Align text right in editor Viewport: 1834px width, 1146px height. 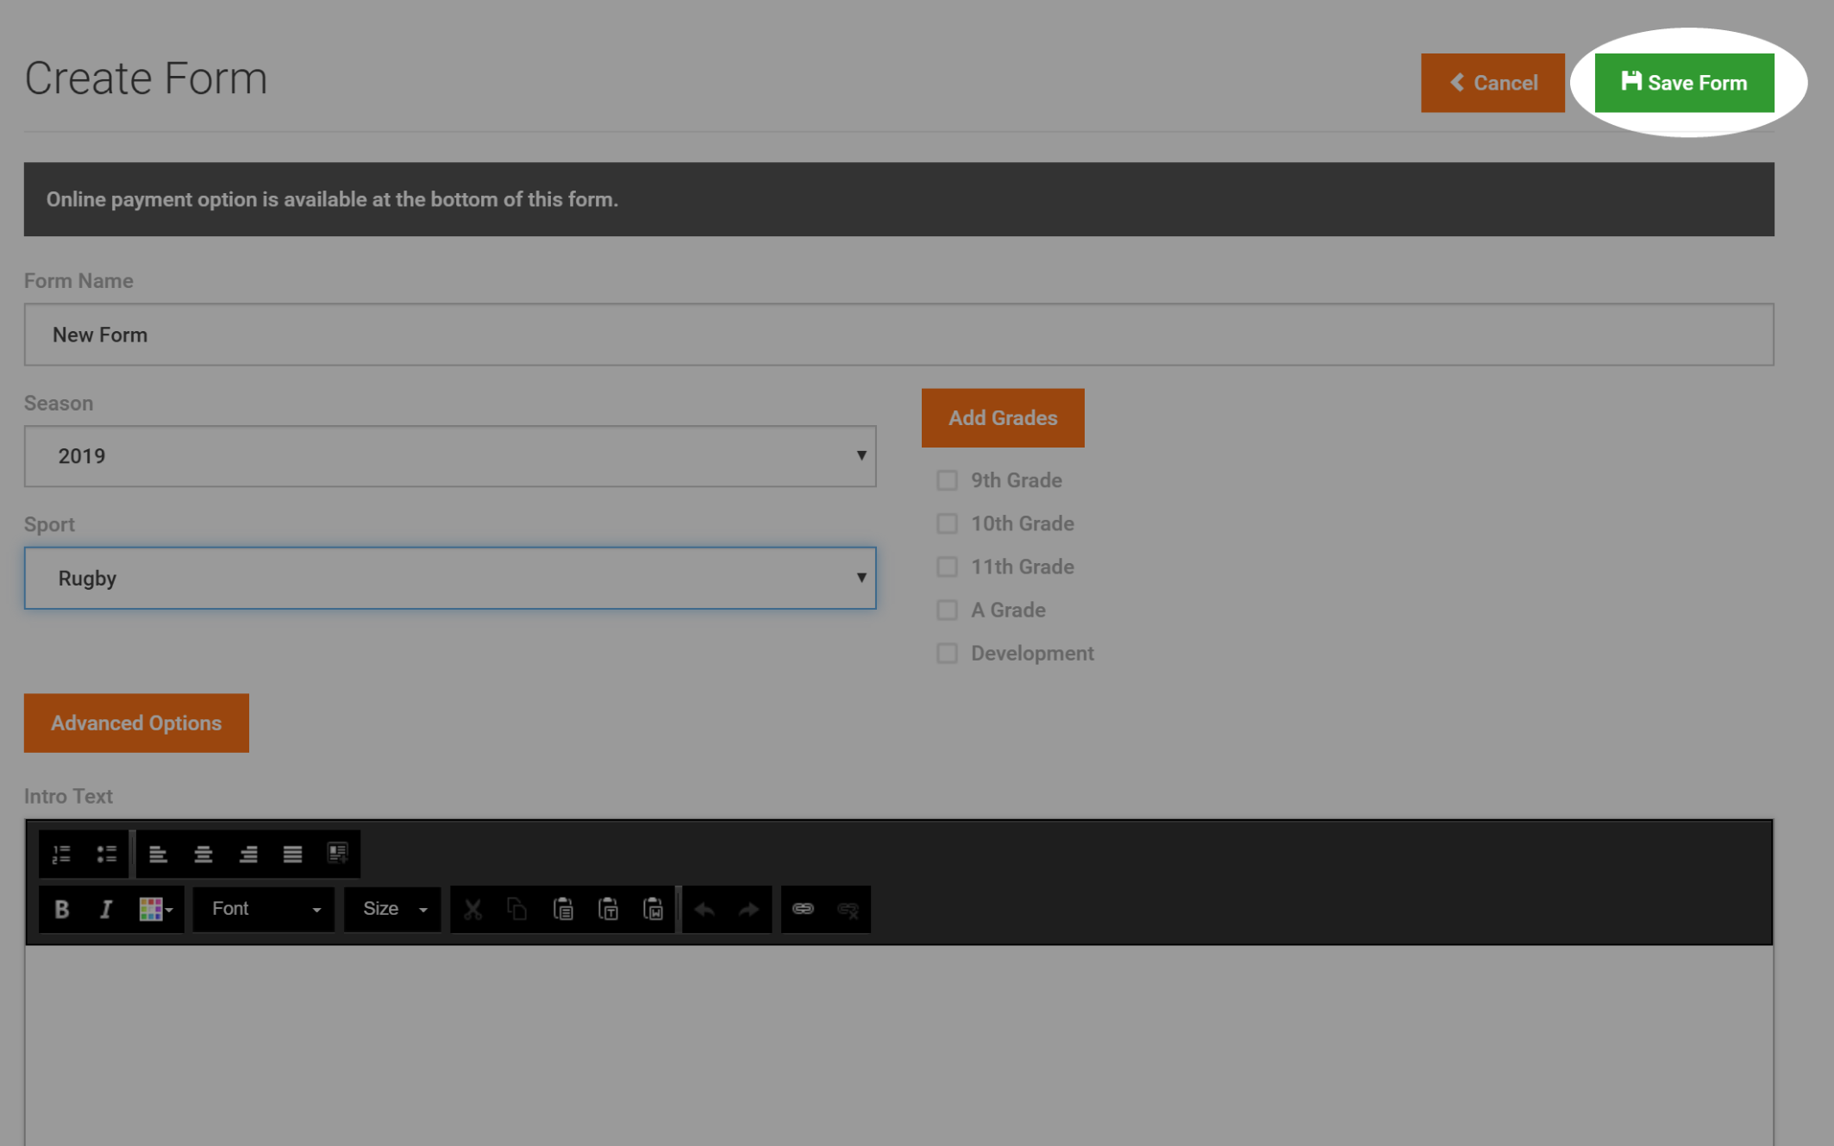pos(248,854)
